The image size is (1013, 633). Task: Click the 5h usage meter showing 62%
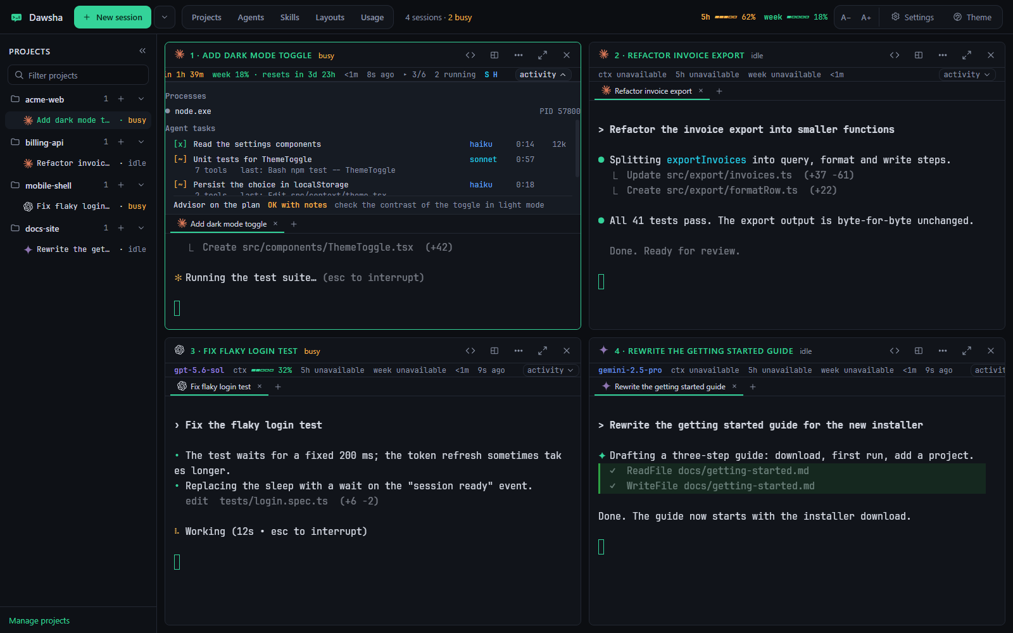pos(728,17)
